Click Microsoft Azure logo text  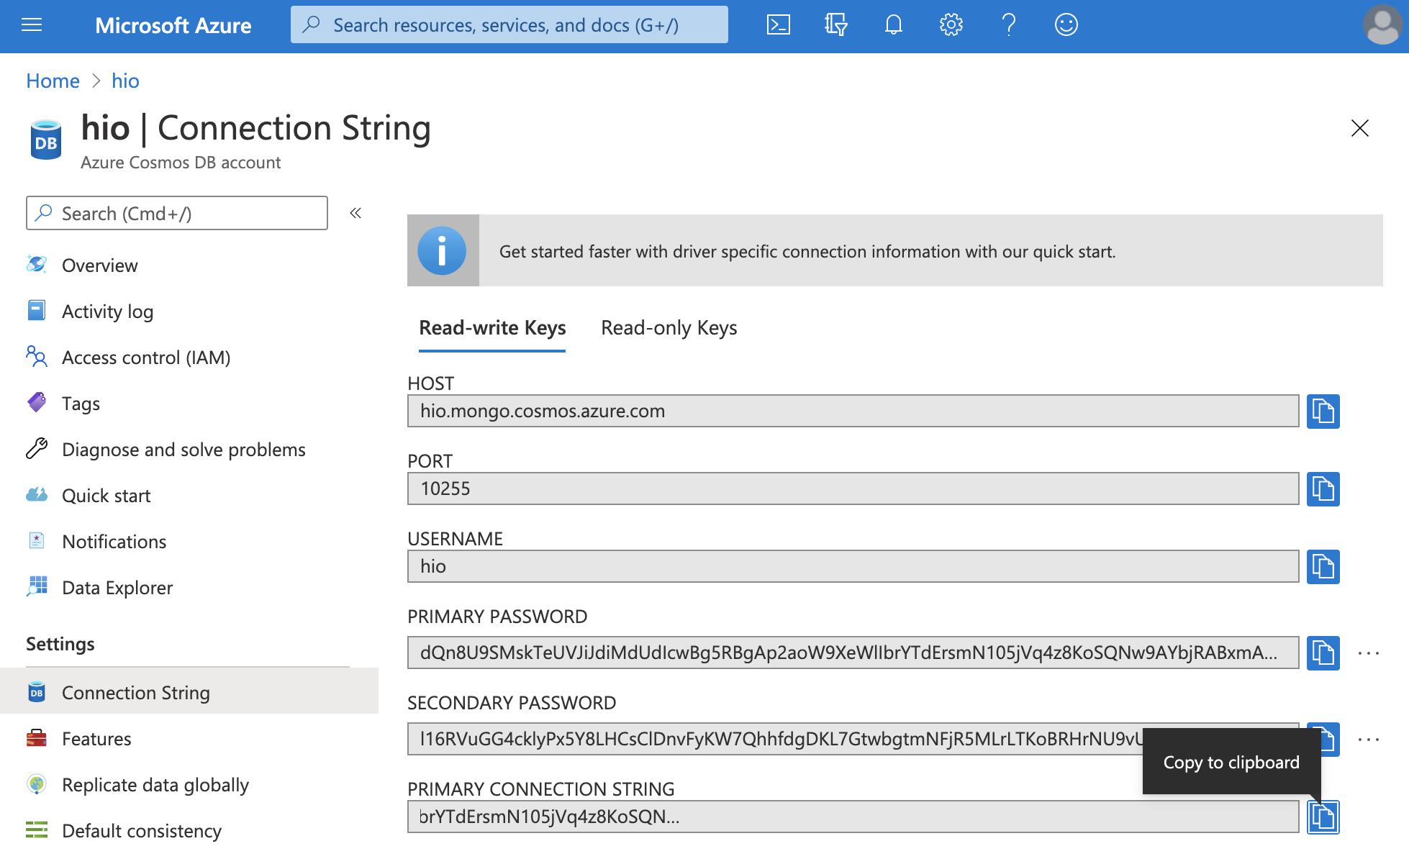click(173, 25)
